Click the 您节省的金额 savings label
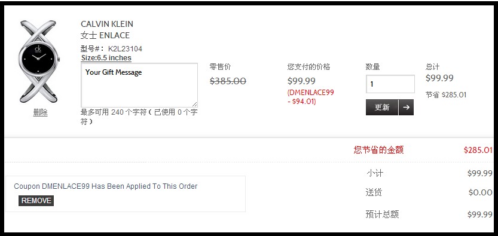This screenshot has height=236, width=498. (x=378, y=150)
